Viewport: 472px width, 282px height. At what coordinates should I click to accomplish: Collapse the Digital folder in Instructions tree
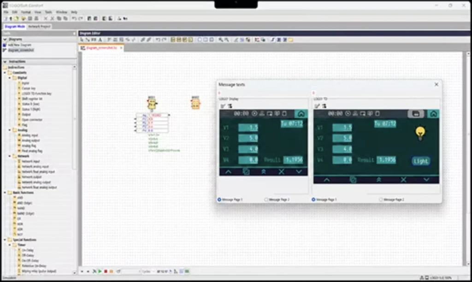tap(10, 78)
